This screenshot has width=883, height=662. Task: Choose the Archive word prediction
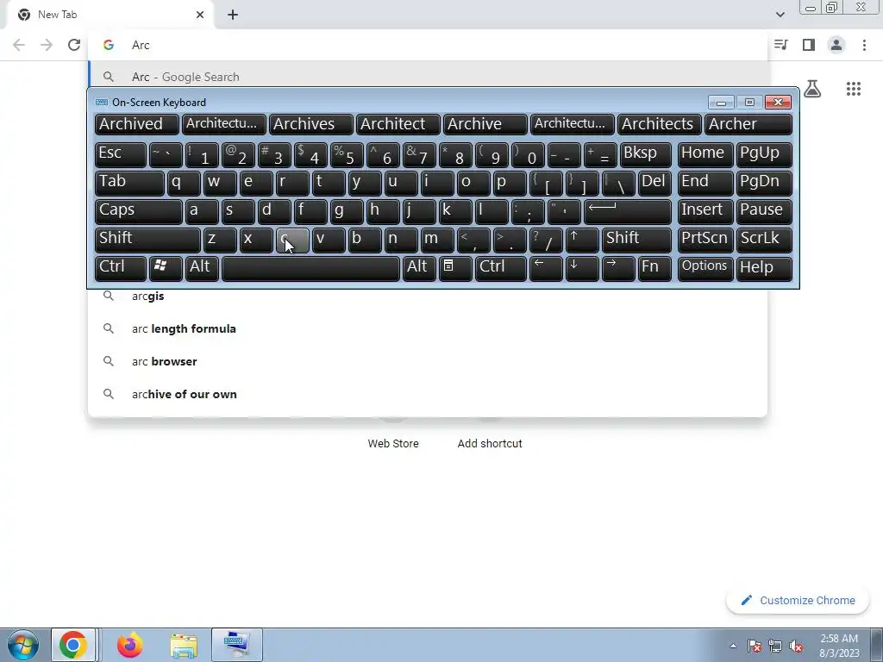point(485,124)
